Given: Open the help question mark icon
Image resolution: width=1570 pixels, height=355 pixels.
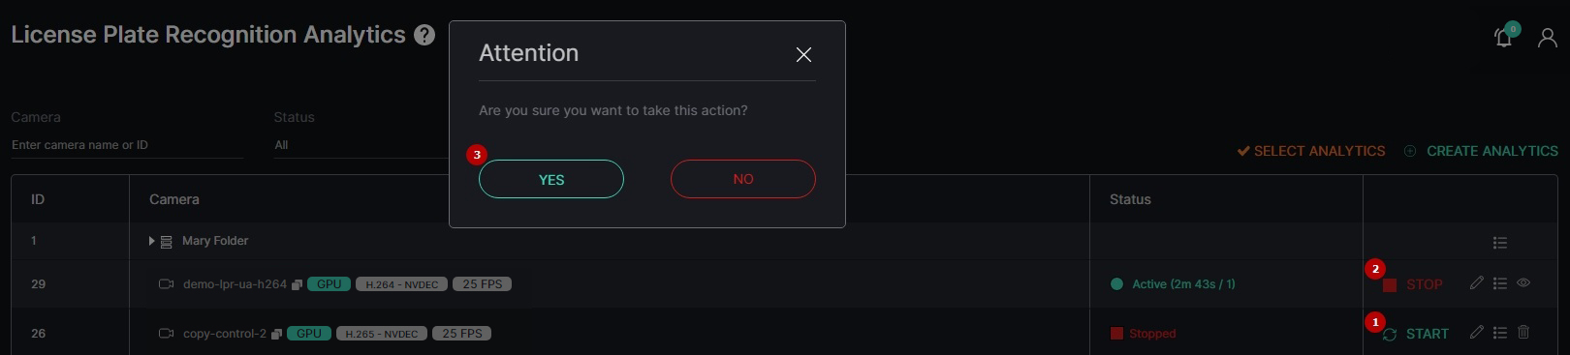Looking at the screenshot, I should point(424,36).
